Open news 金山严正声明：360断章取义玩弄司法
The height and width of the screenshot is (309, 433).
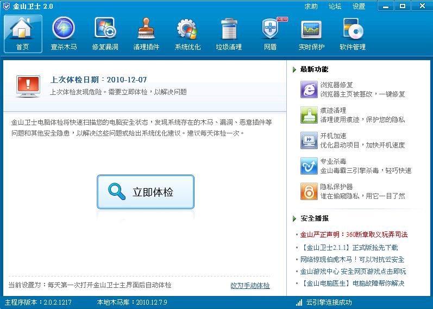(x=354, y=235)
